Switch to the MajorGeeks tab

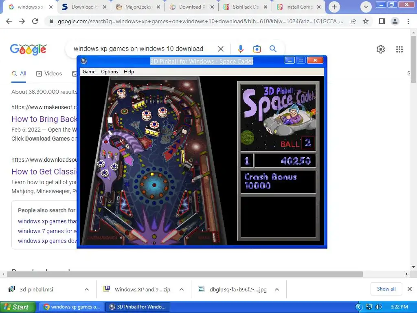click(x=138, y=7)
